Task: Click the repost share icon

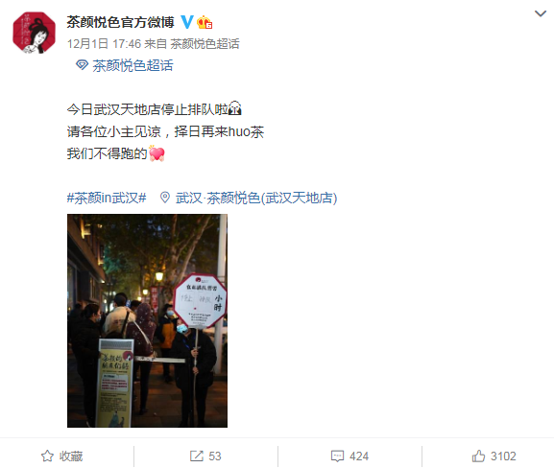Action: (x=197, y=456)
